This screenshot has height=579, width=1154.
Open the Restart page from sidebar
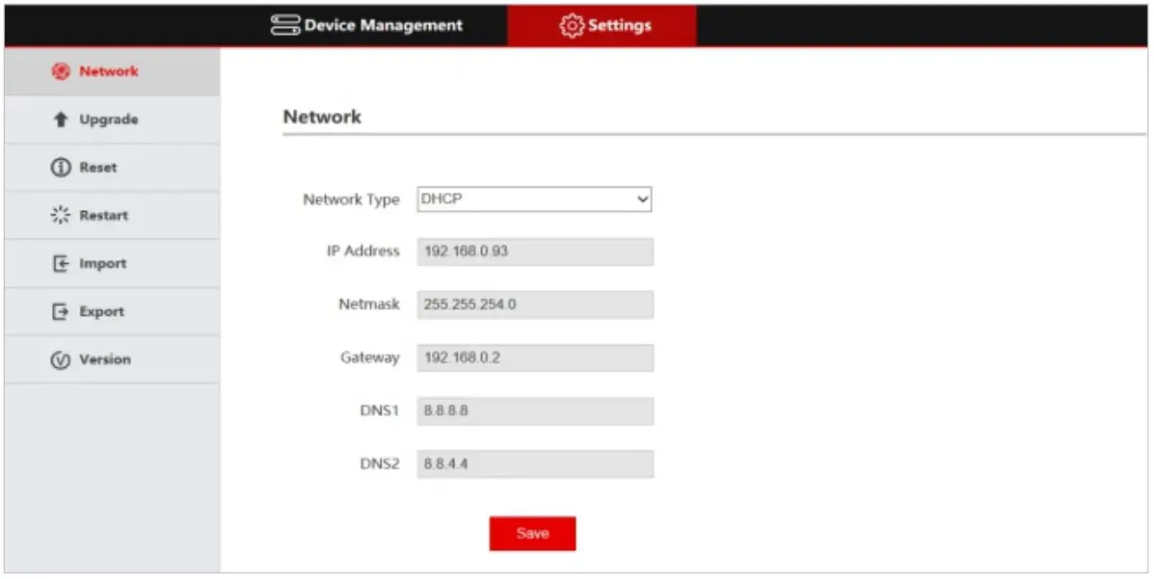click(101, 215)
